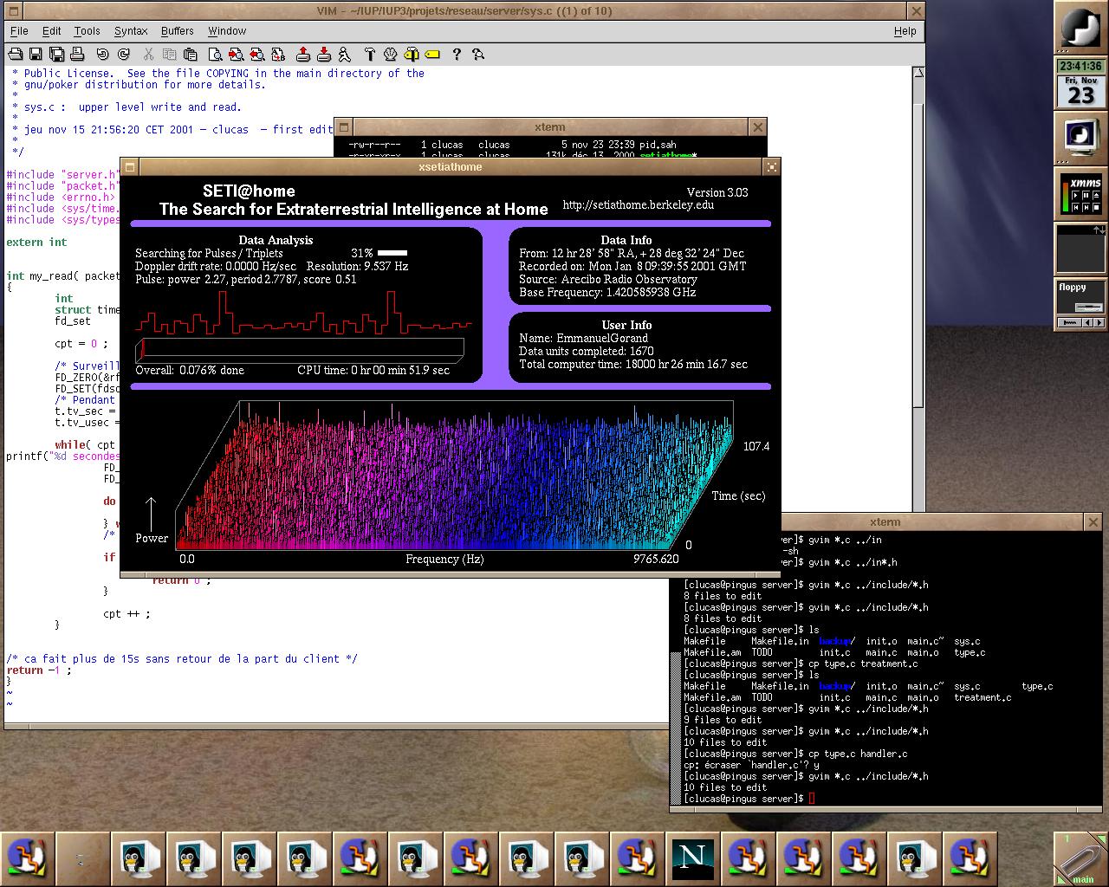Click the xmms volume level bar
Screen dimensions: 1109x887
(x=1066, y=197)
